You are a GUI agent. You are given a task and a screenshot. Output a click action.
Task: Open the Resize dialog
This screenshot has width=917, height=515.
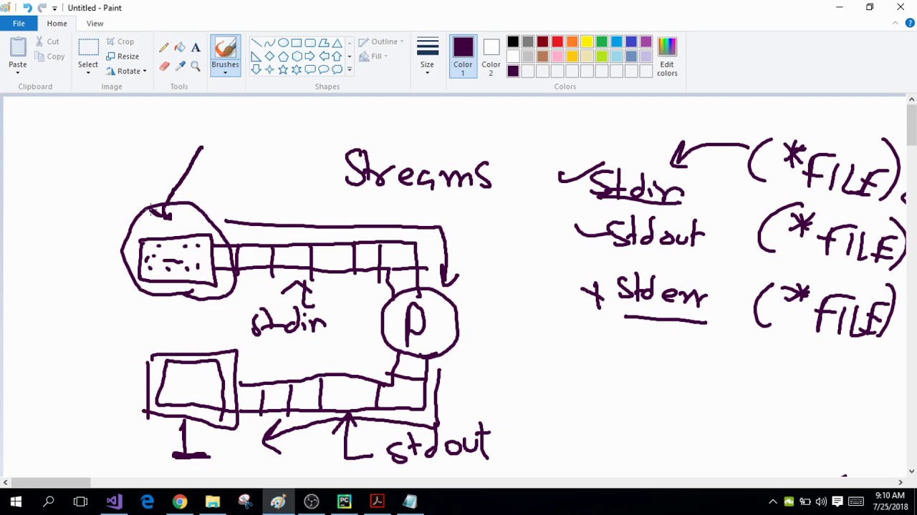pyautogui.click(x=123, y=57)
